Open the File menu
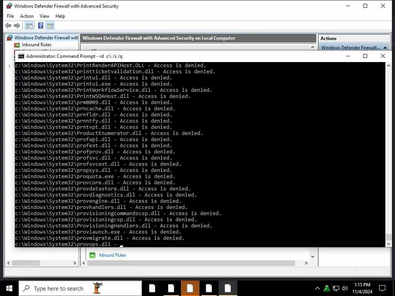The height and width of the screenshot is (296, 395). [x=10, y=16]
